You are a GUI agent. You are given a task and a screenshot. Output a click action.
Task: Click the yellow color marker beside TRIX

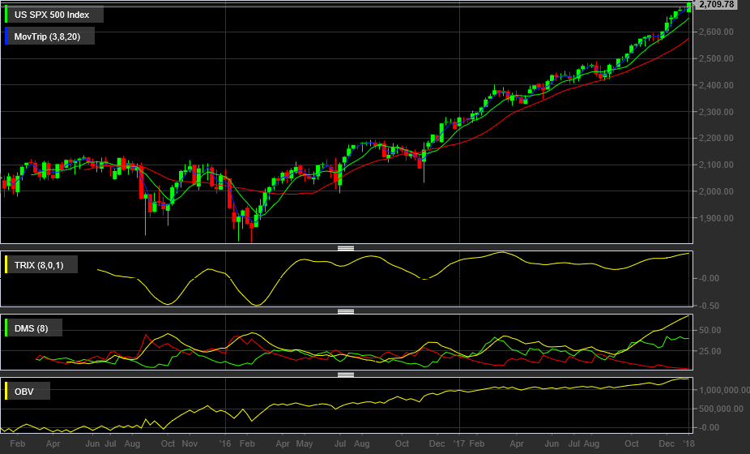[6, 265]
